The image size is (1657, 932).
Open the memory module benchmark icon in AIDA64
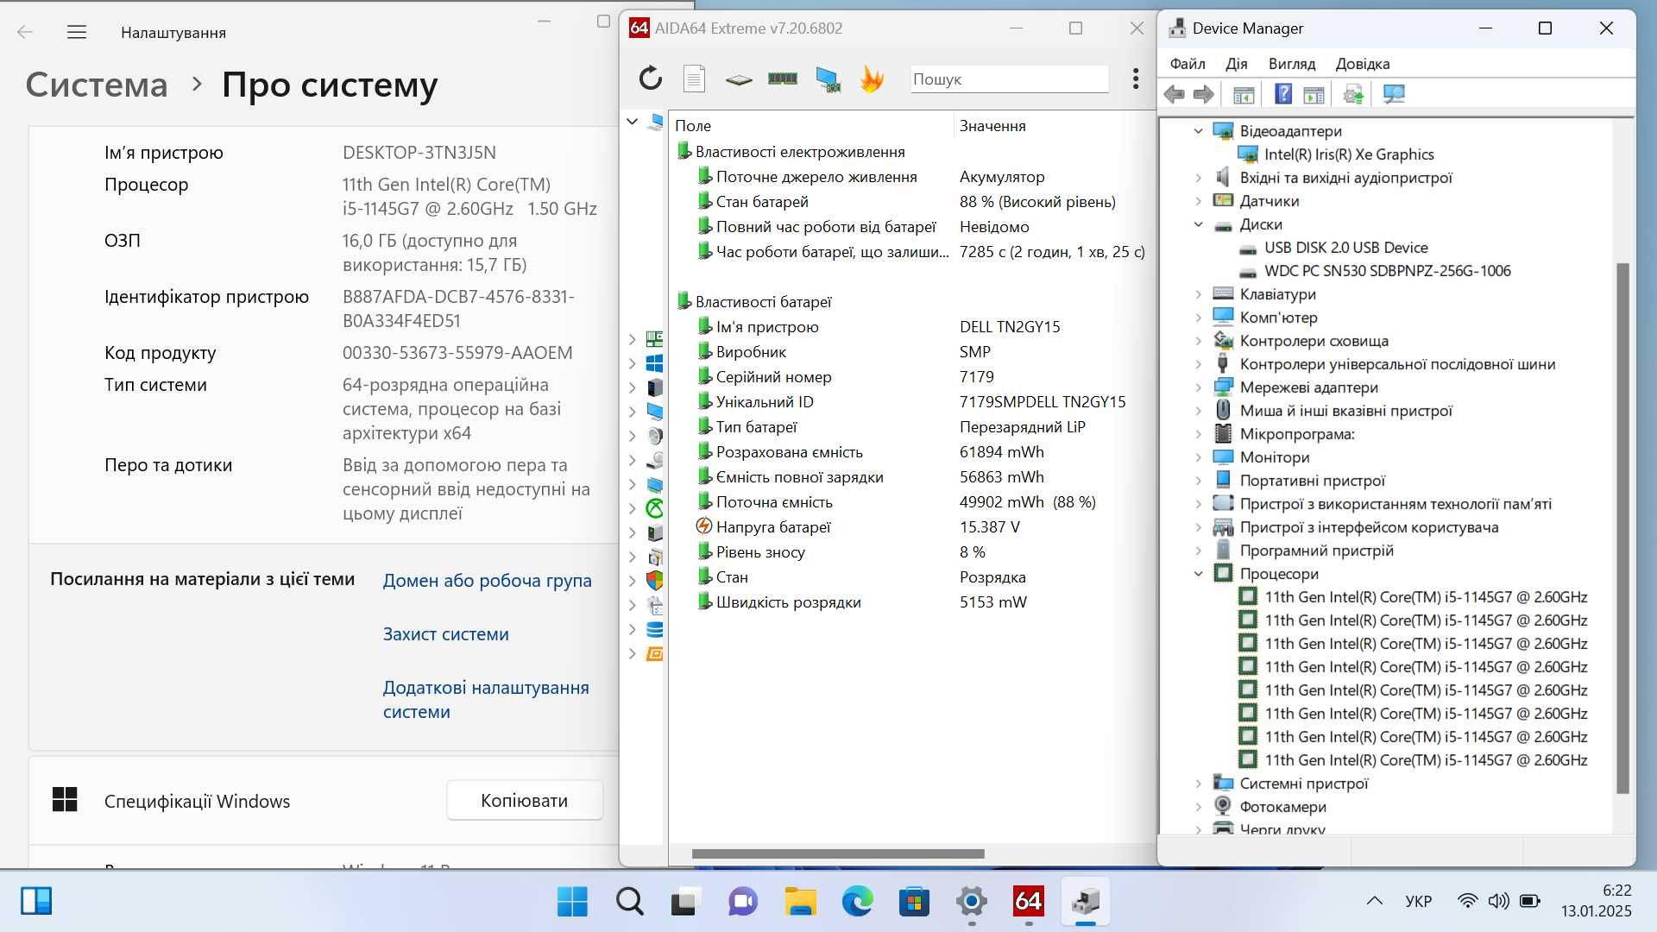tap(783, 79)
